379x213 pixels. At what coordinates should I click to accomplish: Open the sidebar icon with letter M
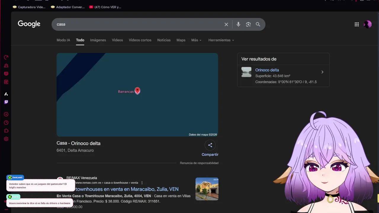(6, 82)
